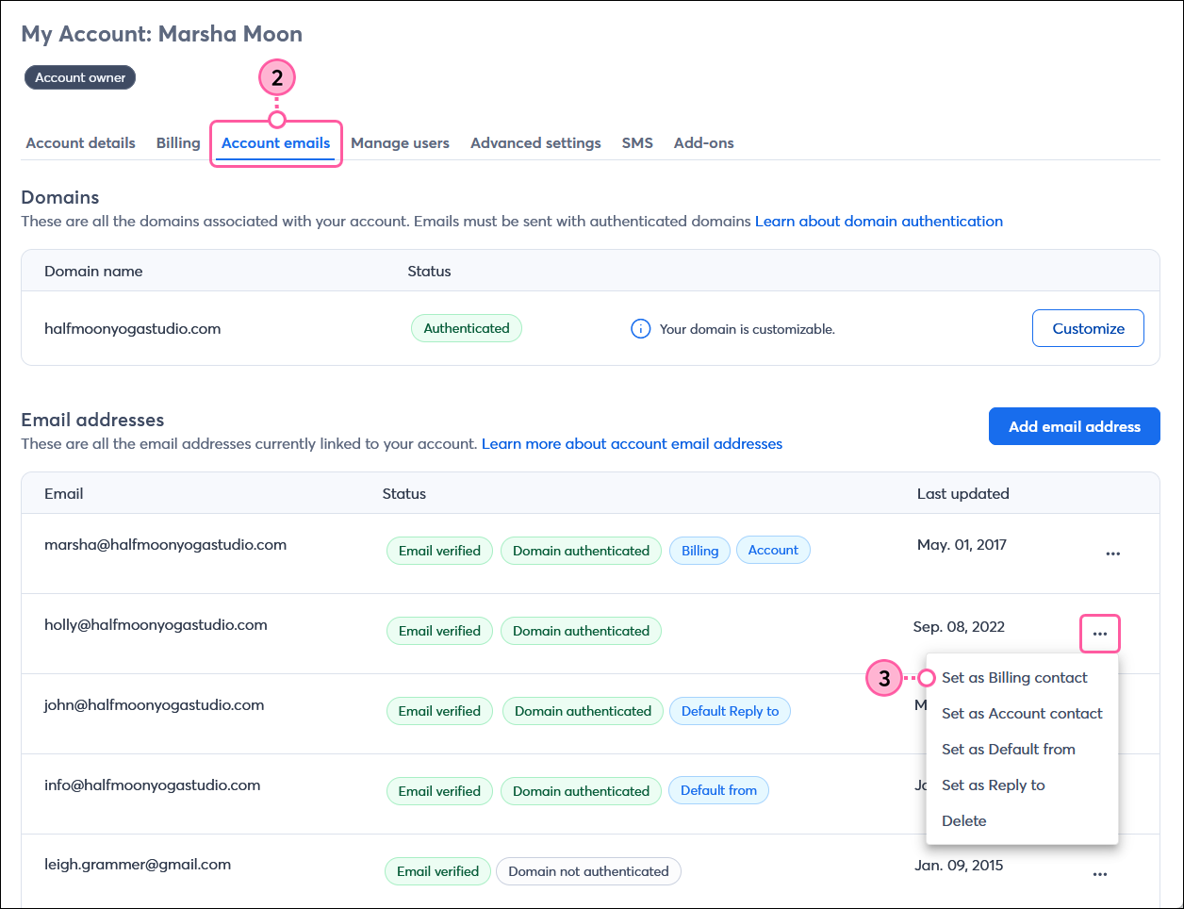The width and height of the screenshot is (1184, 909).
Task: Click Learn about domain authentication link
Action: (879, 222)
